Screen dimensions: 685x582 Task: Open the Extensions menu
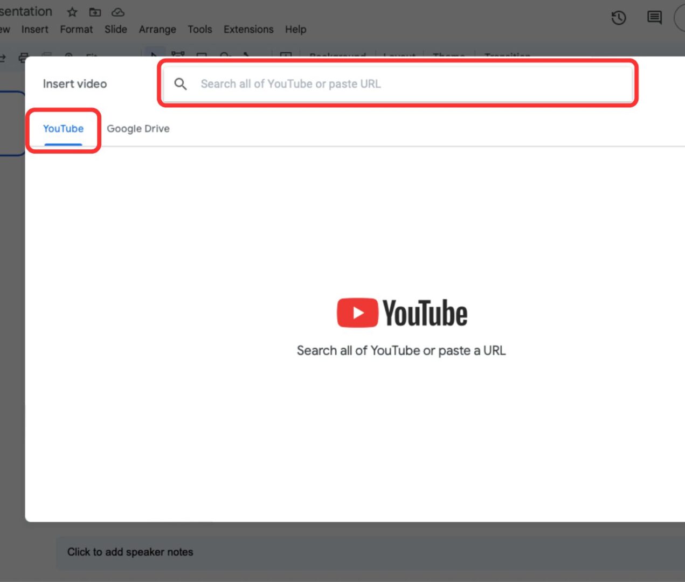point(248,29)
